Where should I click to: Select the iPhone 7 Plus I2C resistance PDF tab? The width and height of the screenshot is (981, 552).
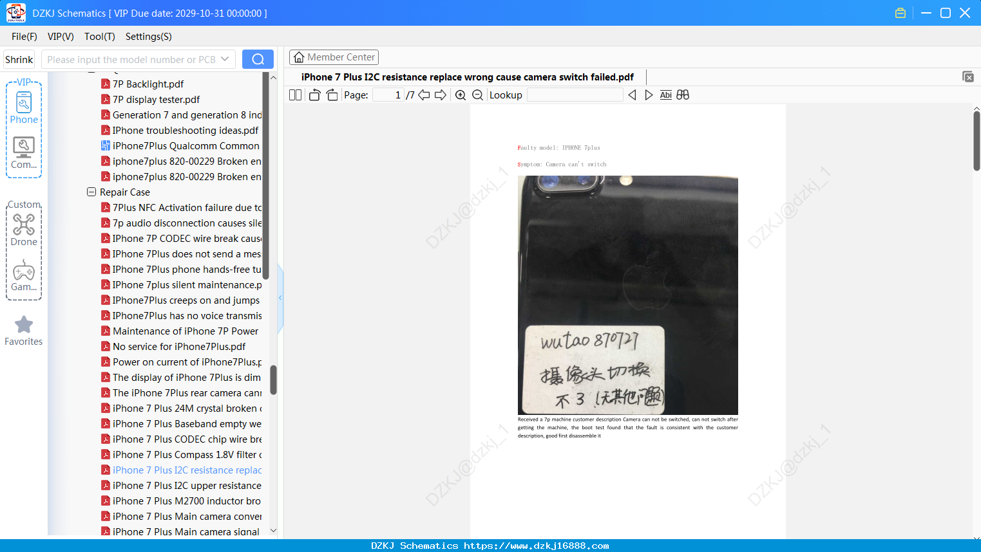pos(468,77)
